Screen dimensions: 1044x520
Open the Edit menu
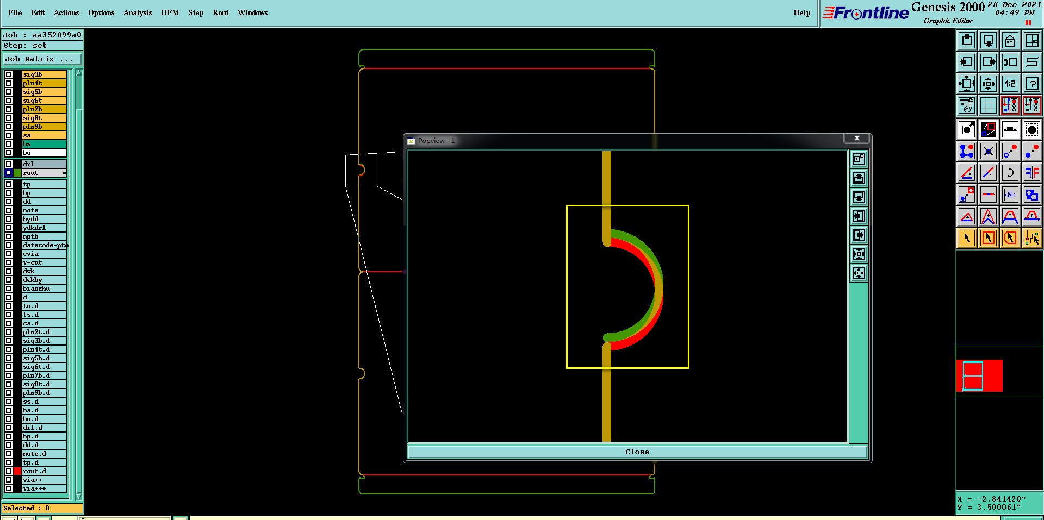point(38,12)
